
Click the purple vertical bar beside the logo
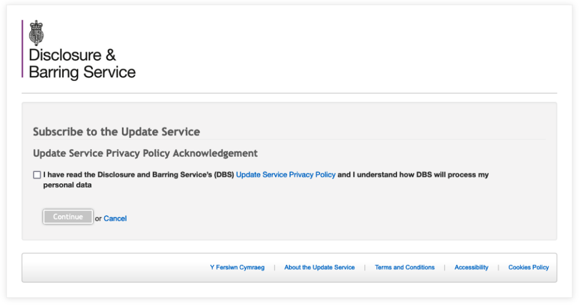[x=22, y=49]
